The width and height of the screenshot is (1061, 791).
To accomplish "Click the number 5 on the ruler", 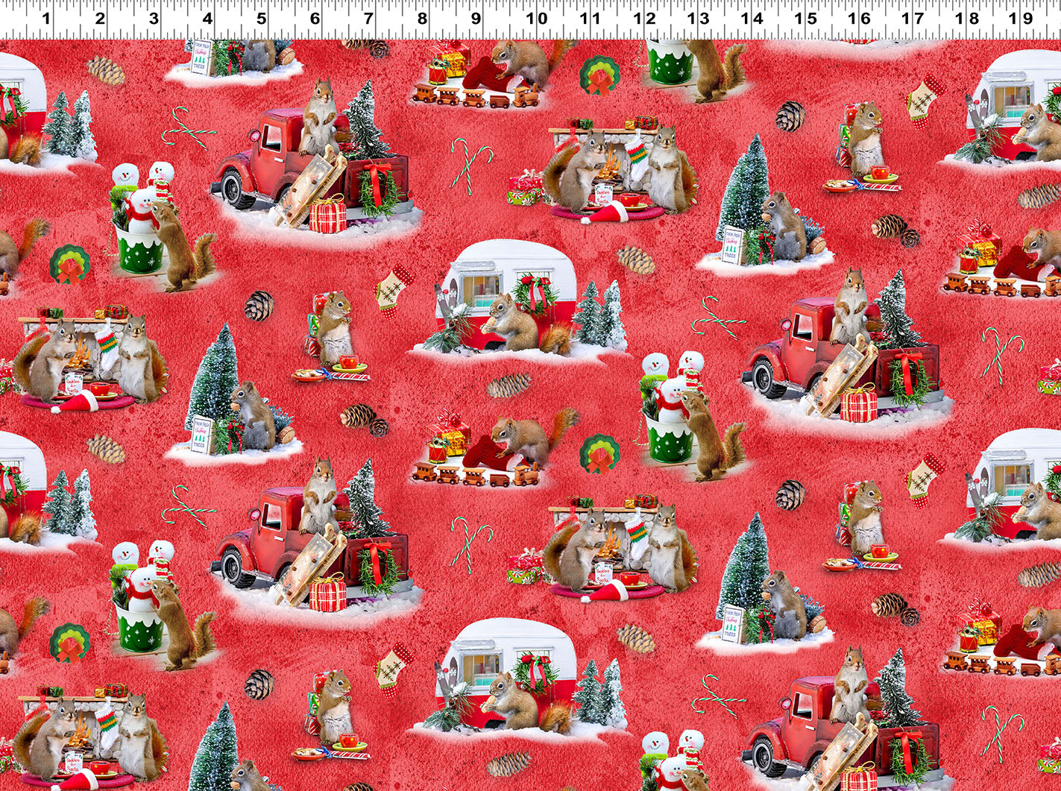I will pyautogui.click(x=261, y=18).
